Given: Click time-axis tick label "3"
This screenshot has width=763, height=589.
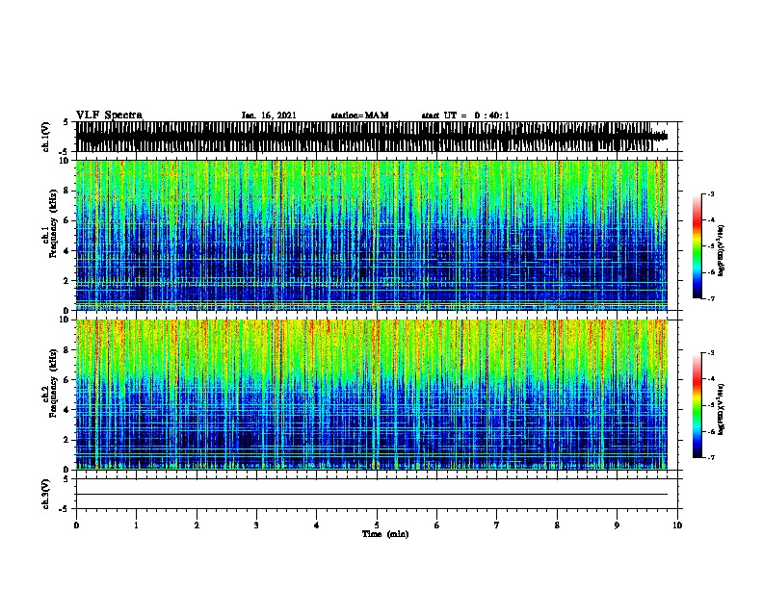Looking at the screenshot, I should (256, 525).
